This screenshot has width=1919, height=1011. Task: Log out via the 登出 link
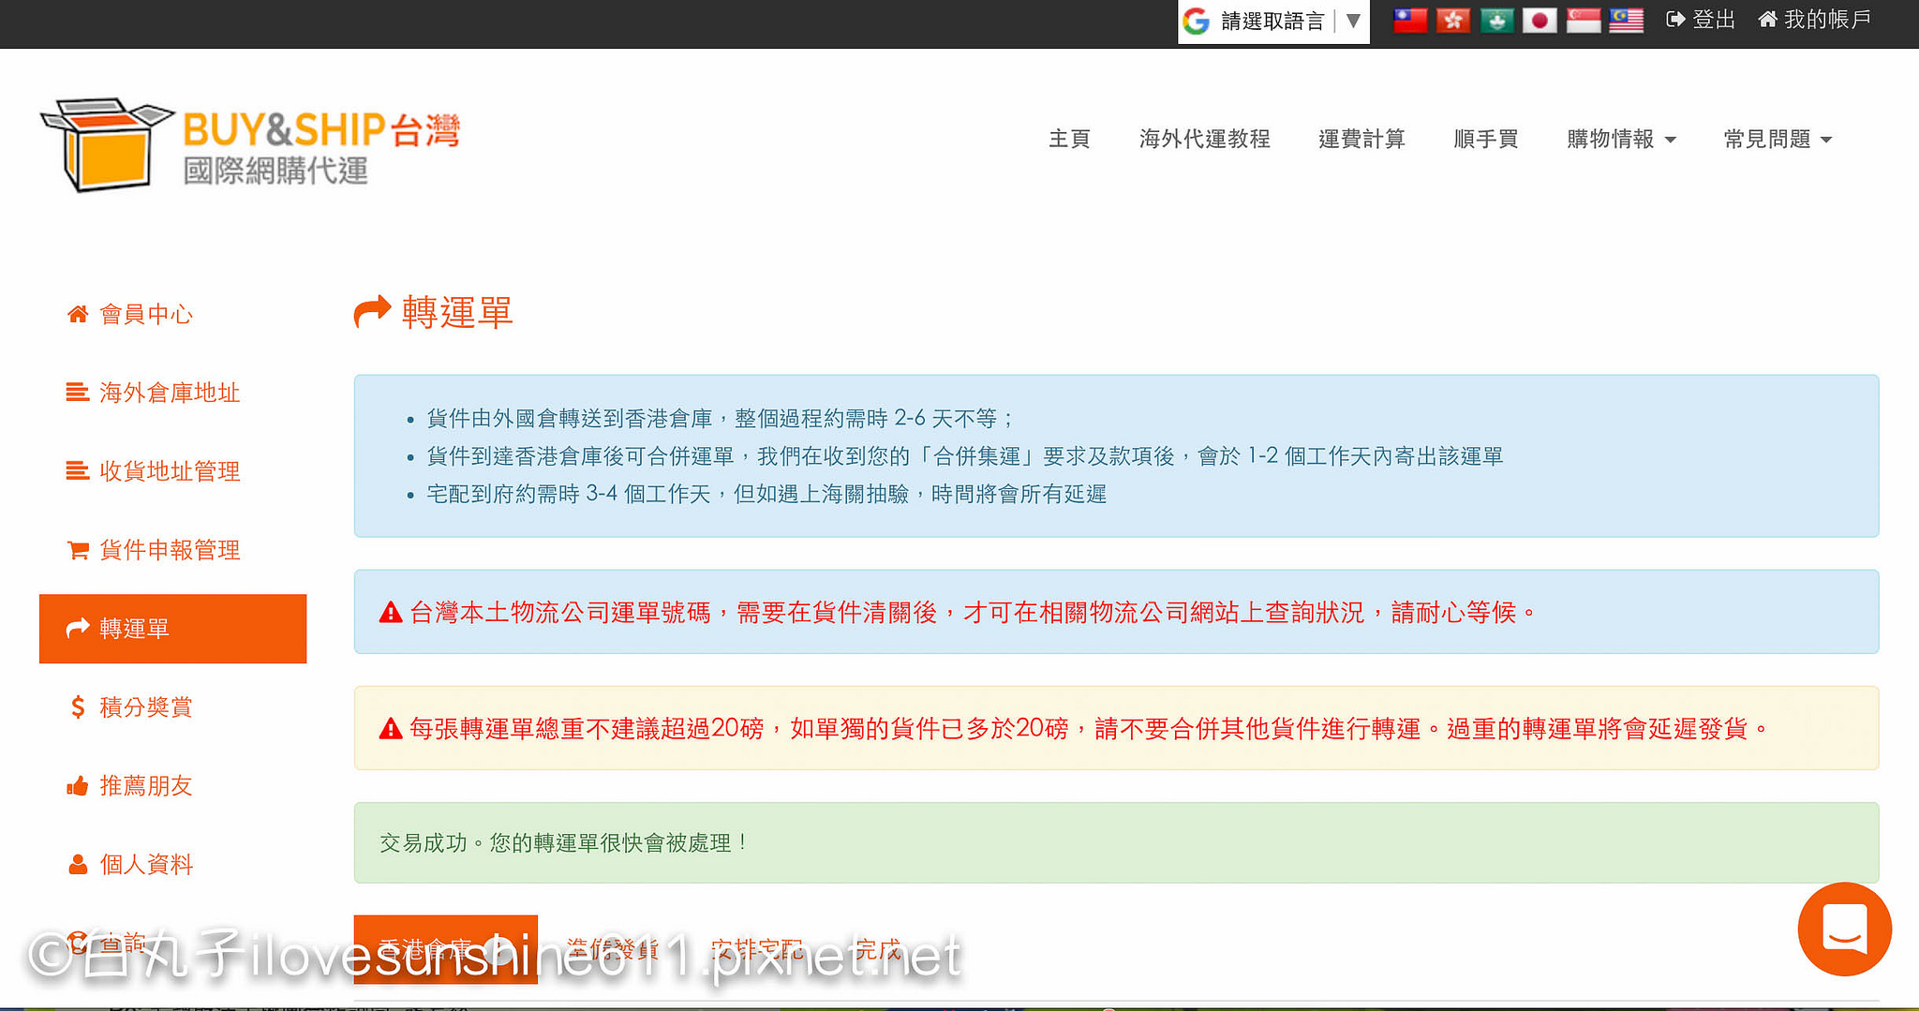tap(1702, 20)
